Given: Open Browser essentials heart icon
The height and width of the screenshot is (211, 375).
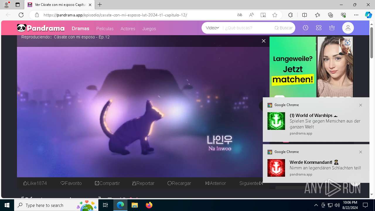Looking at the screenshot, I should coord(343,15).
